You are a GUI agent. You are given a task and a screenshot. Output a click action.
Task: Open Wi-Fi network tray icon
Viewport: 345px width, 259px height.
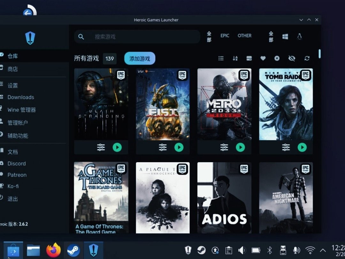click(x=310, y=250)
